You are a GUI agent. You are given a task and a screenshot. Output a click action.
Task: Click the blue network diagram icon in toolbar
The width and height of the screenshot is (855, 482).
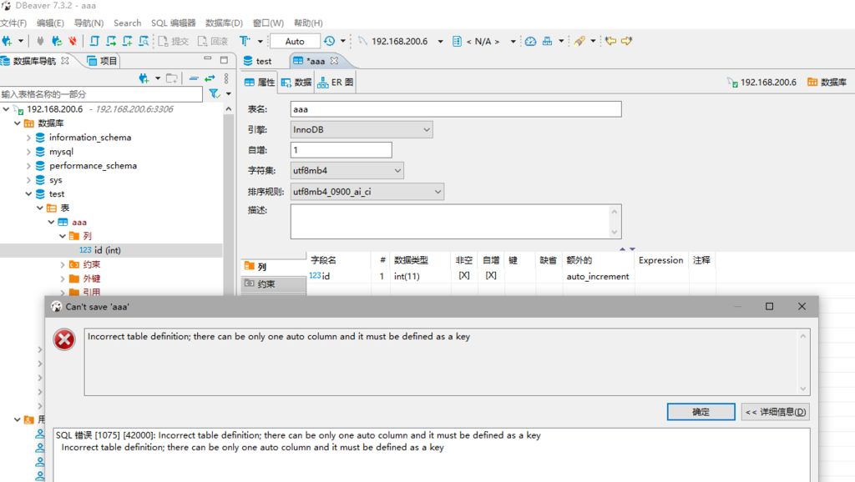547,41
